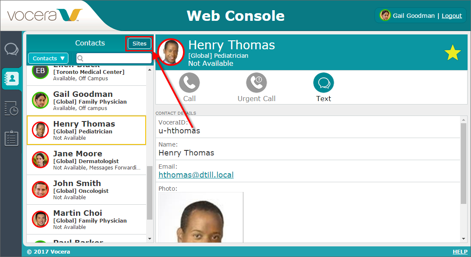
Task: Click John Smith's avatar photo
Action: click(40, 189)
